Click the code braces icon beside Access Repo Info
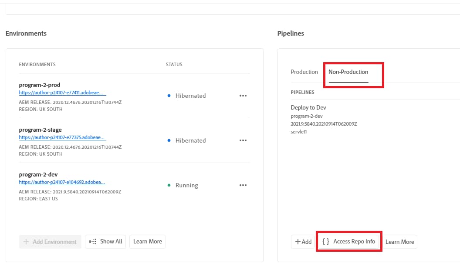The image size is (460, 263). coord(326,241)
